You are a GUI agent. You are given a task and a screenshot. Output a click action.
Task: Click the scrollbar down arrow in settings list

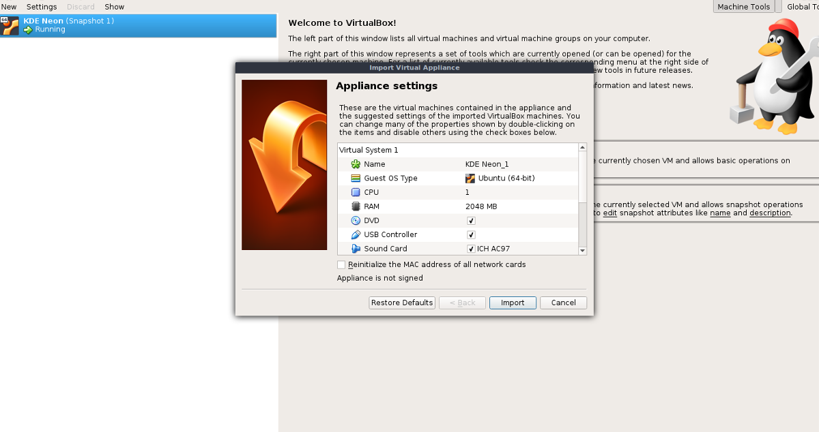[x=582, y=251]
